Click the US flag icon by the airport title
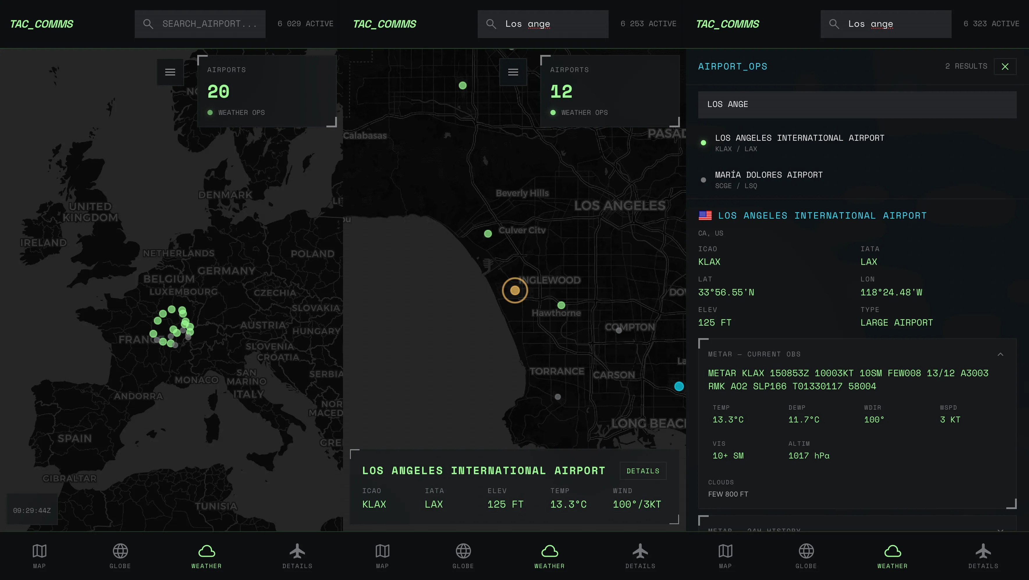The image size is (1029, 580). click(x=705, y=215)
